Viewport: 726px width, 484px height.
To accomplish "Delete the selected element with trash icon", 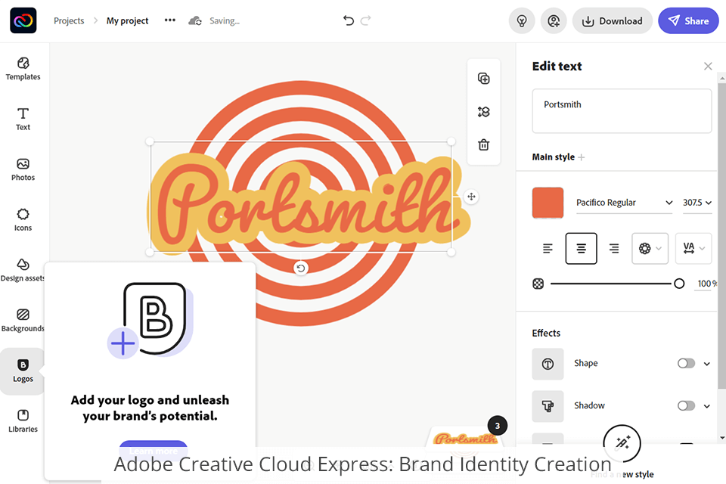I will point(484,144).
